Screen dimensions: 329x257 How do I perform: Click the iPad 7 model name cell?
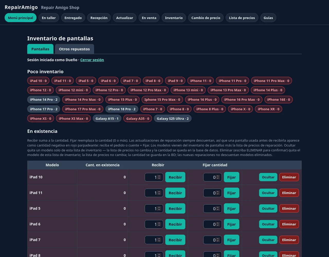[x=52, y=240]
